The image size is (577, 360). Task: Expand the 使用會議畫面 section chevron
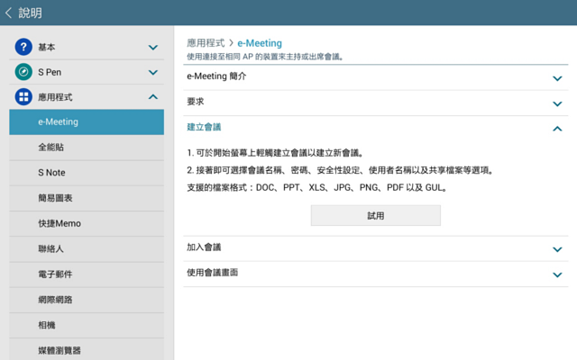(x=557, y=274)
